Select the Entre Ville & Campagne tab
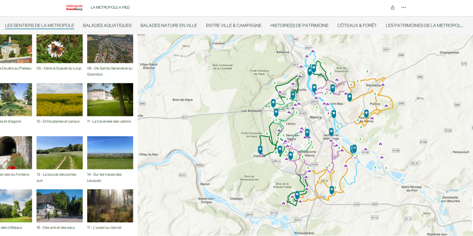Screen dimensions: 473x236 (233, 26)
